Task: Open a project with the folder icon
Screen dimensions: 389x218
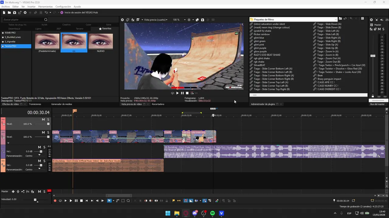Action: (x=9, y=12)
